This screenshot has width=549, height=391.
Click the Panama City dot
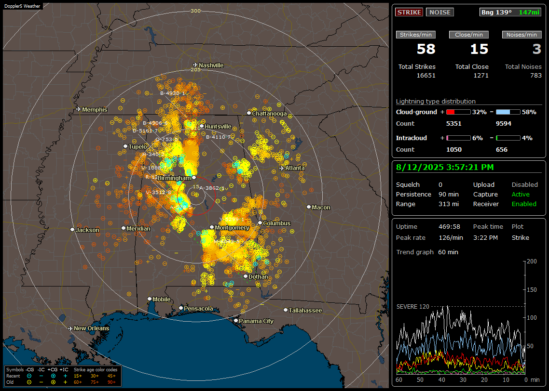click(236, 320)
